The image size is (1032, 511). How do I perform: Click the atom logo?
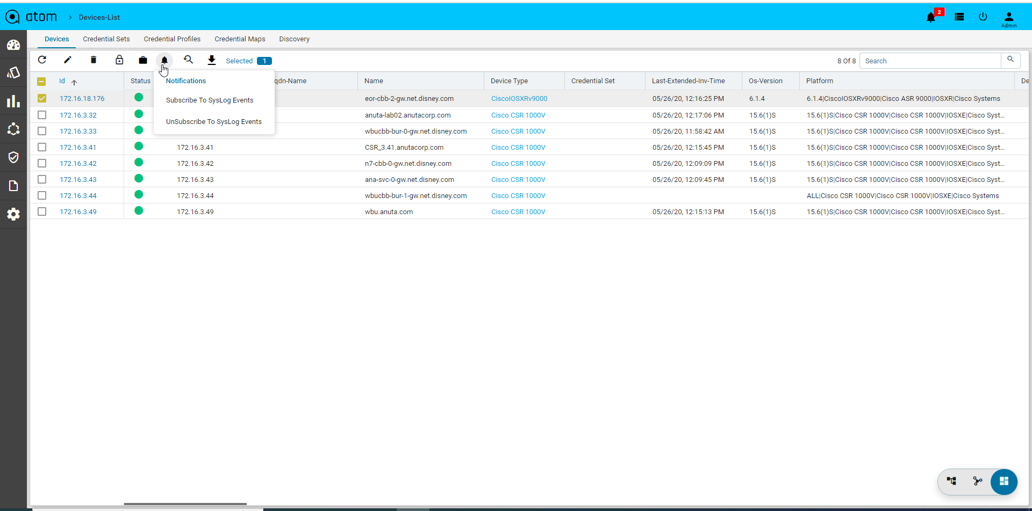click(x=31, y=17)
